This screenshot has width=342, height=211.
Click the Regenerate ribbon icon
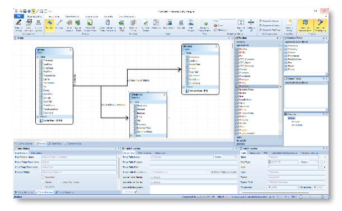[169, 22]
